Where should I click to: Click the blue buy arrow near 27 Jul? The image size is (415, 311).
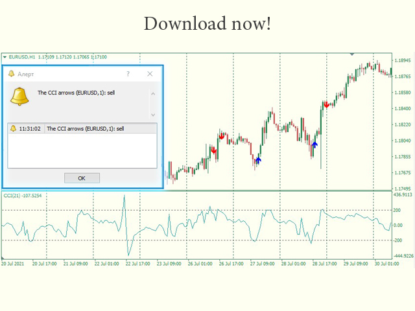click(258, 159)
